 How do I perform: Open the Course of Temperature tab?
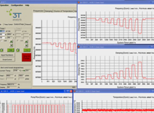63,11
